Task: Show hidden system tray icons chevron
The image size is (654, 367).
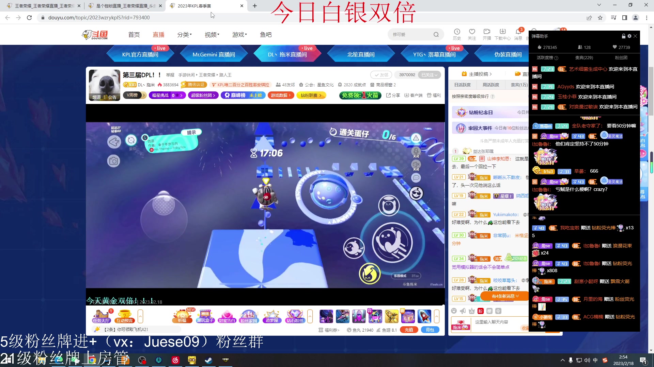Action: pos(562,360)
